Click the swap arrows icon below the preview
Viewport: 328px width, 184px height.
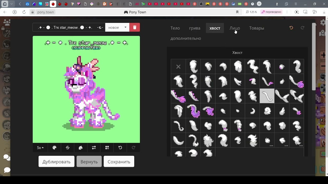click(94, 148)
